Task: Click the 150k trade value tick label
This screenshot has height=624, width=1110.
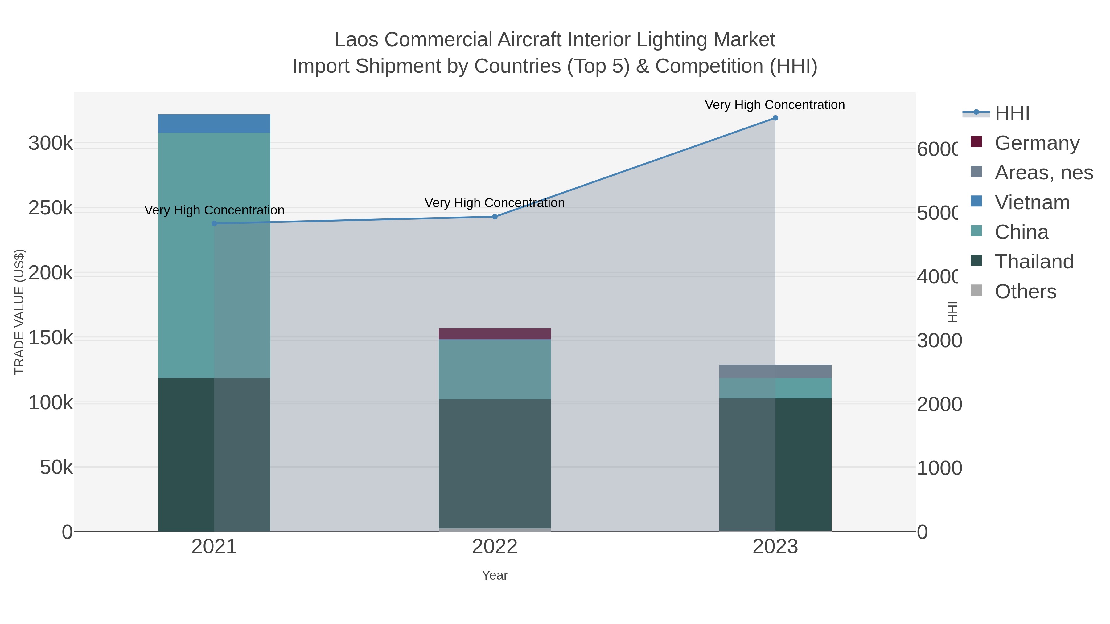Action: click(51, 338)
